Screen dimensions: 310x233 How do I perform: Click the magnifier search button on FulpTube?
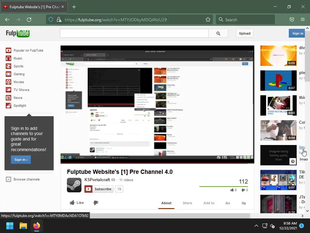[x=218, y=33]
